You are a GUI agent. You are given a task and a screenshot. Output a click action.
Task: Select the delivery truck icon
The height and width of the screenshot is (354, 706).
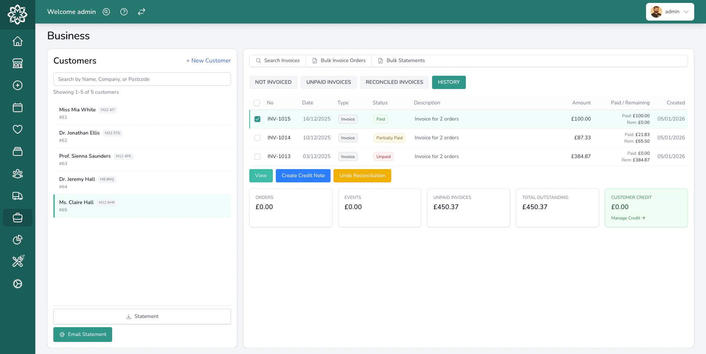tap(17, 196)
